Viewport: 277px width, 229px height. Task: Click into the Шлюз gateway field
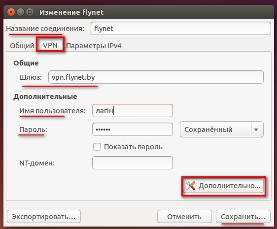pos(156,77)
